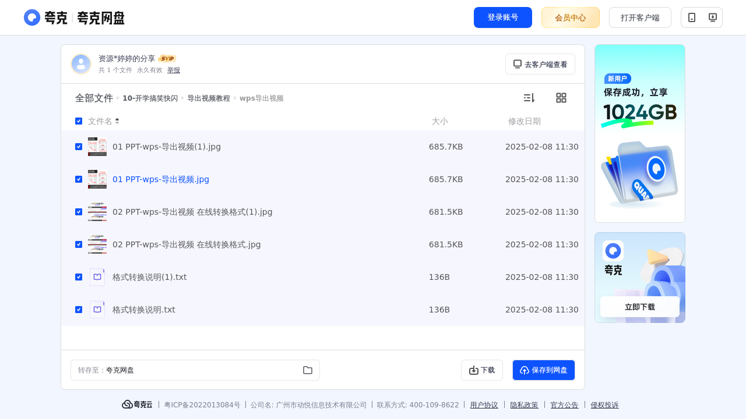Open the 会员中心 button
The width and height of the screenshot is (746, 419).
click(x=571, y=17)
